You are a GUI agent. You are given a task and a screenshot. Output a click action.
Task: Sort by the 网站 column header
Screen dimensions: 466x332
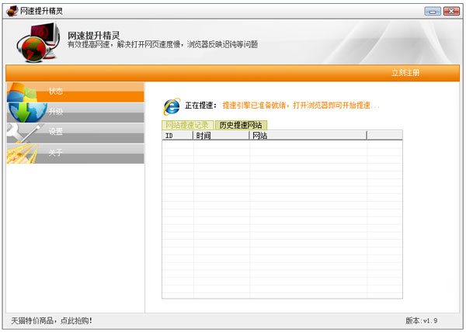[308, 136]
